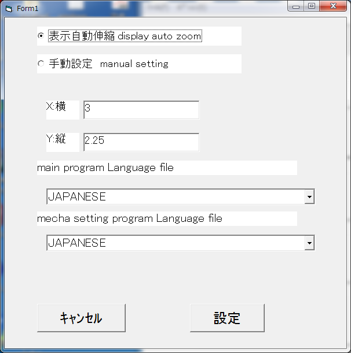Screen dimensions: 351x353
Task: Open the main program Language file dropdown arrow
Action: coord(309,197)
